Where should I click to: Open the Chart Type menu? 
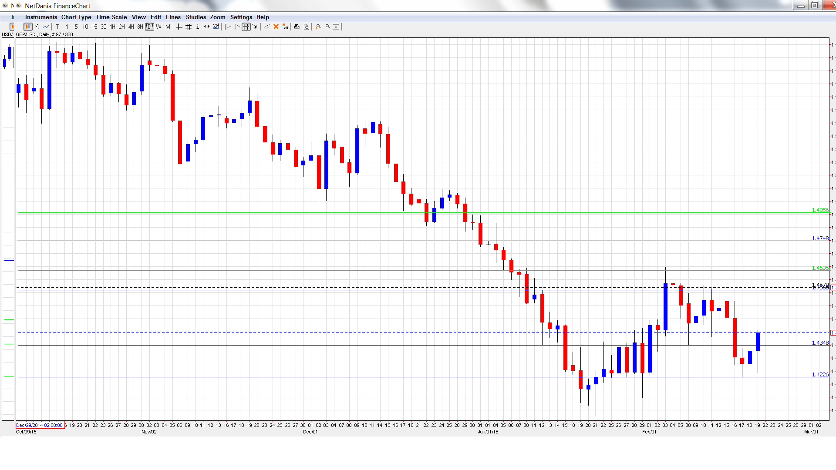tap(76, 17)
